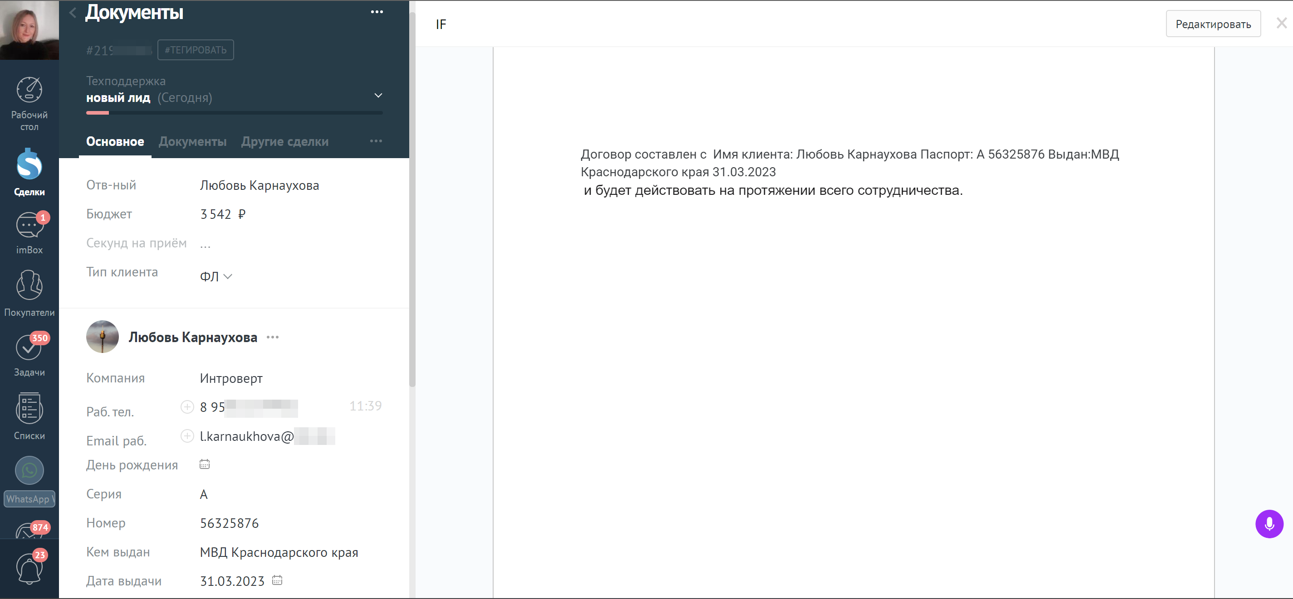The height and width of the screenshot is (599, 1293).
Task: Edit the Бюджет value 3 542 ₽
Action: click(x=223, y=214)
